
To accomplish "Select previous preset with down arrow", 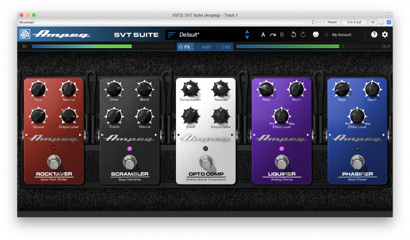I will point(247,37).
